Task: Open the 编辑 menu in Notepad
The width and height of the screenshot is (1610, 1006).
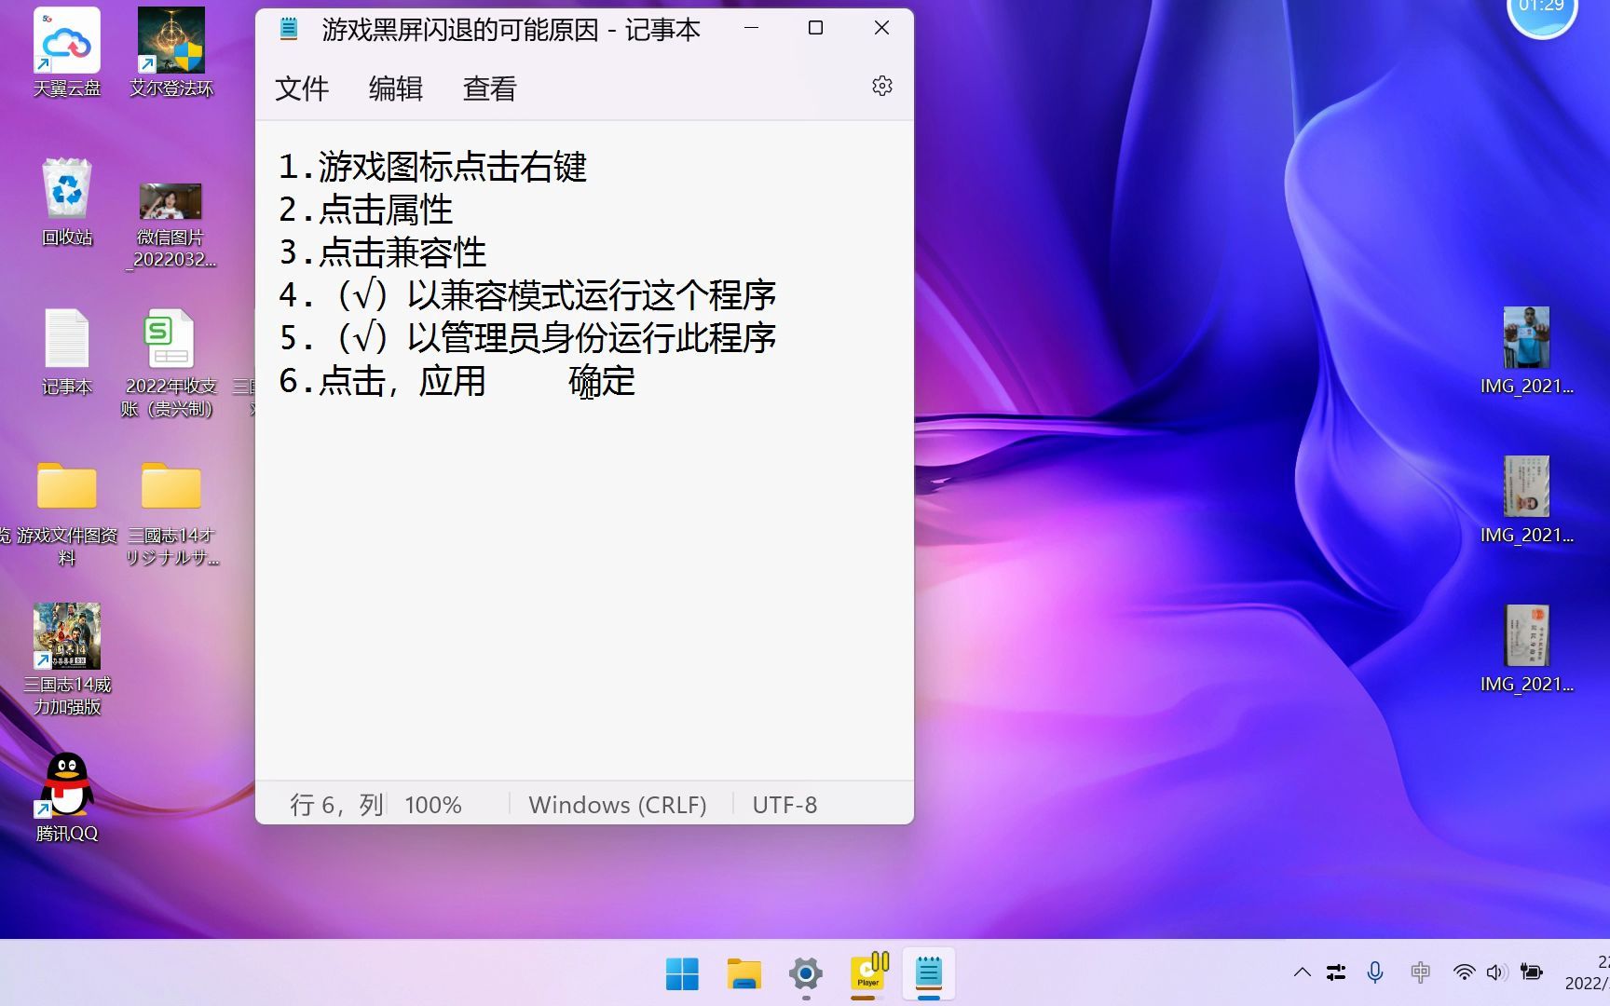Action: (396, 88)
